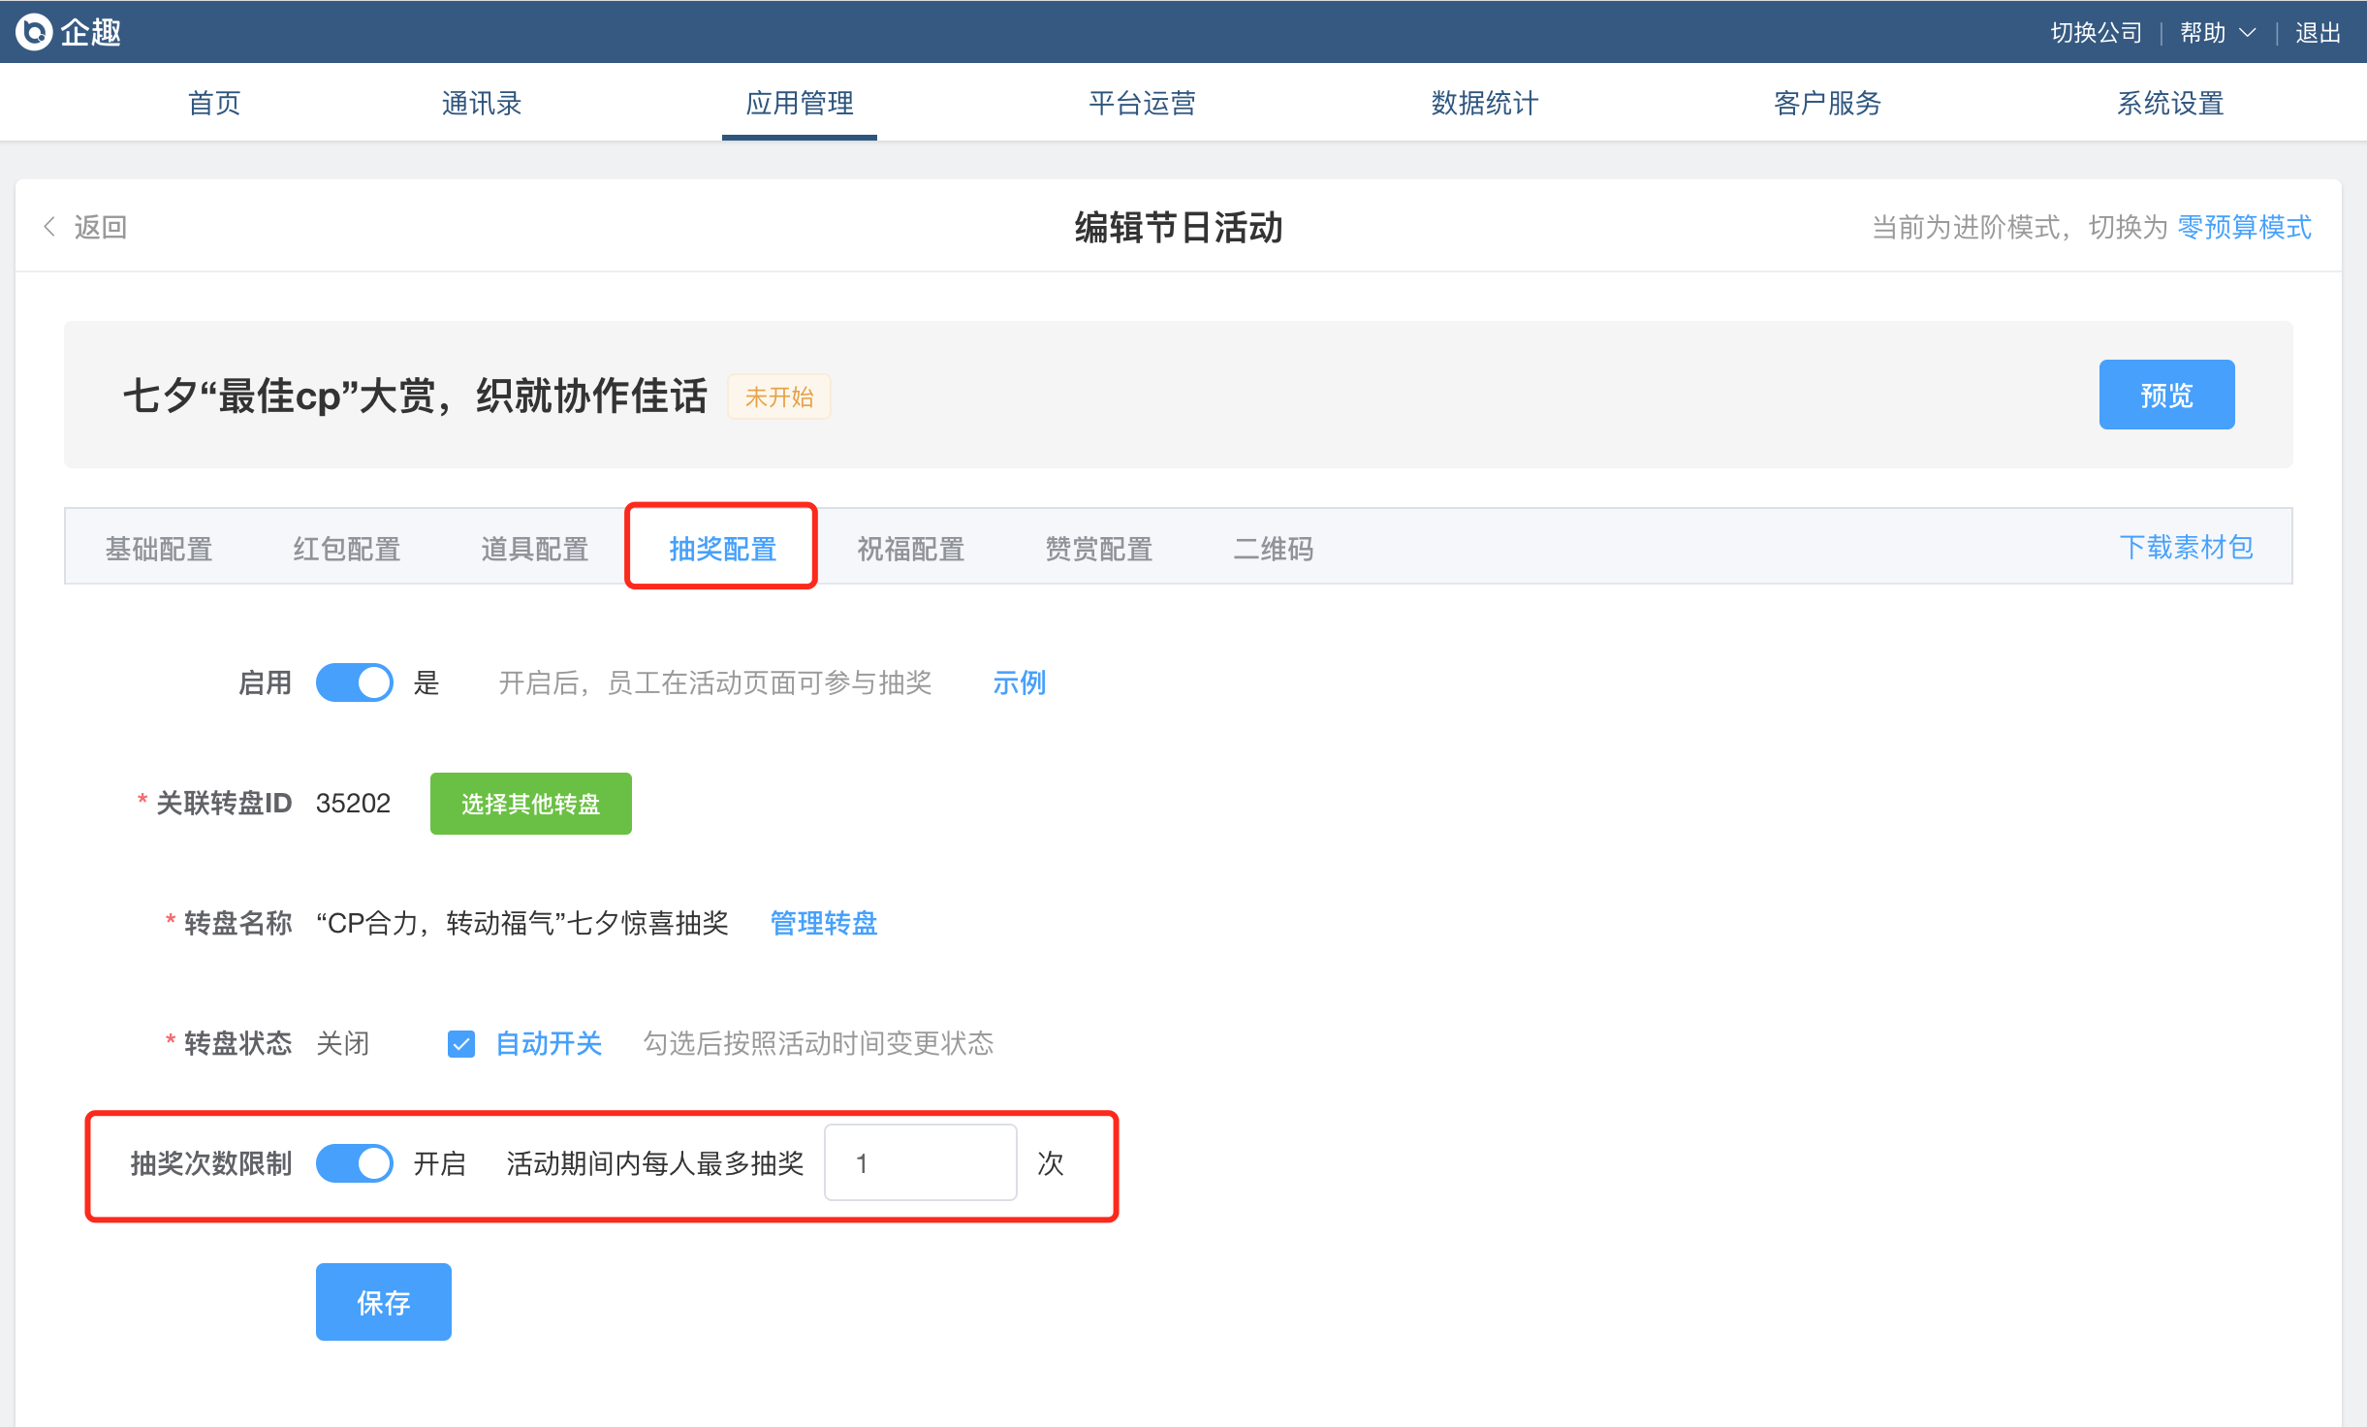Image resolution: width=2367 pixels, height=1427 pixels.
Task: Save settings with the 保存 button
Action: click(x=383, y=1302)
